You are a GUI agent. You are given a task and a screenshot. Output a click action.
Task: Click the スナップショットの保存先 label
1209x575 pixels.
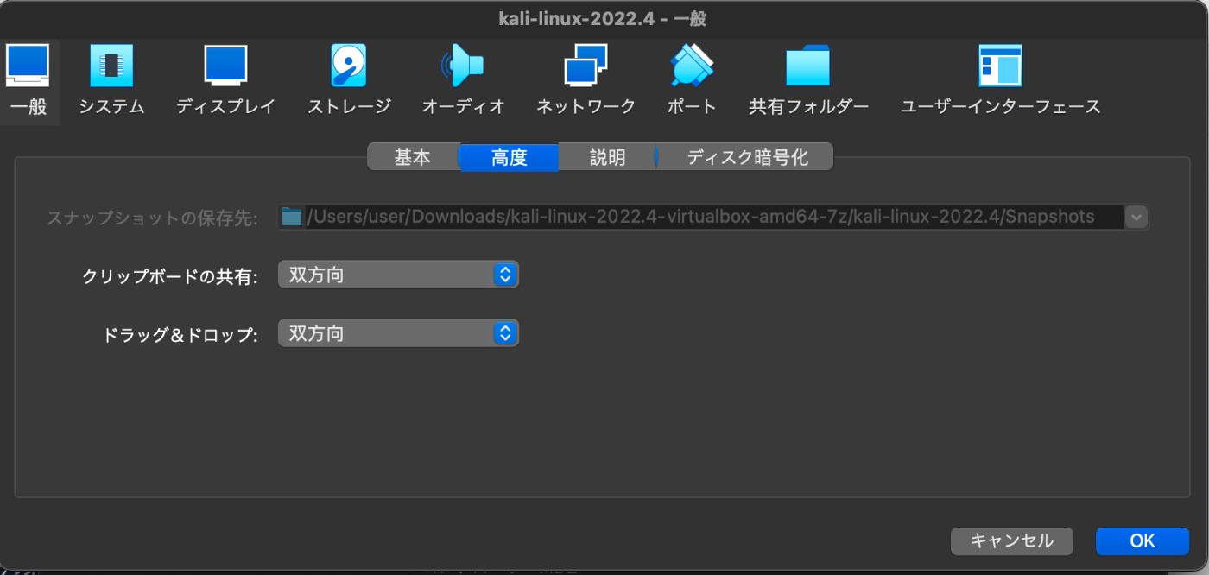(x=153, y=218)
